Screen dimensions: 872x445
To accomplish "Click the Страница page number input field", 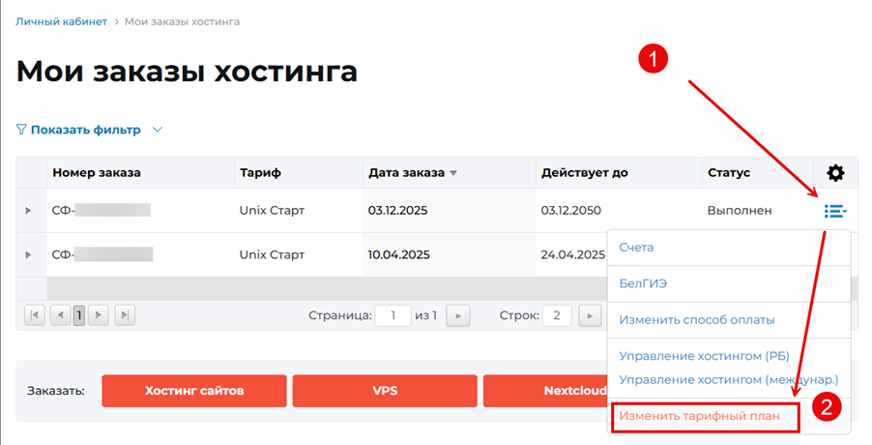I will (x=393, y=314).
